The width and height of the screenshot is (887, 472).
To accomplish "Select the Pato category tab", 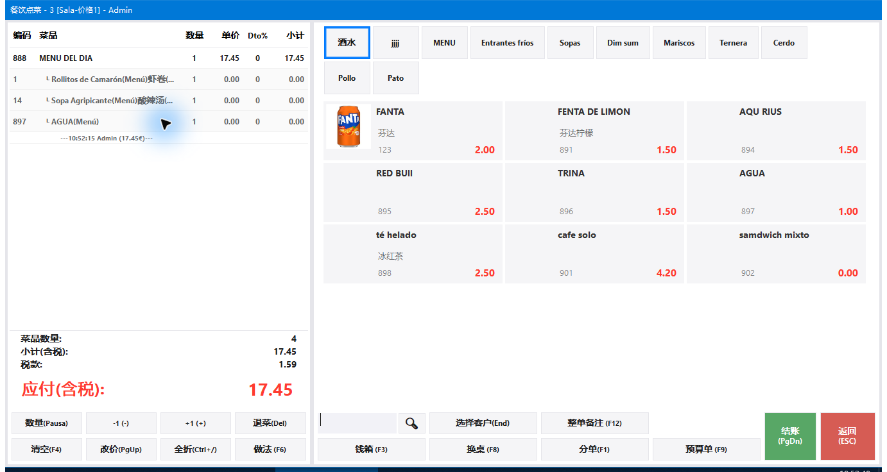I will point(396,78).
